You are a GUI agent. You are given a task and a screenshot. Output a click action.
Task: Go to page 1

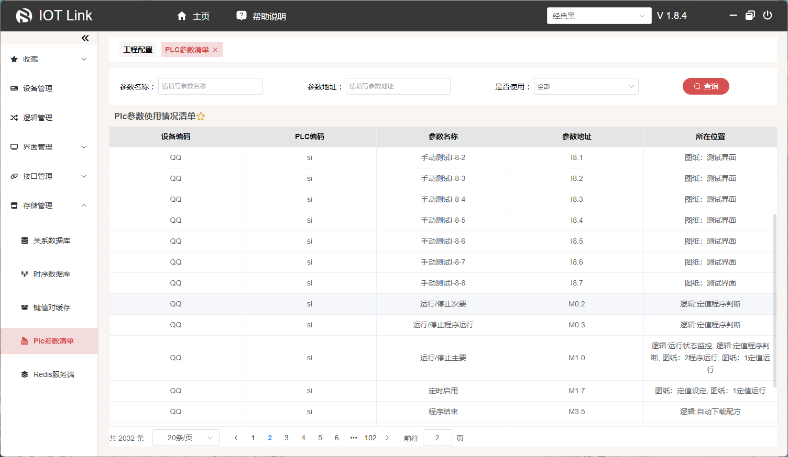click(253, 438)
